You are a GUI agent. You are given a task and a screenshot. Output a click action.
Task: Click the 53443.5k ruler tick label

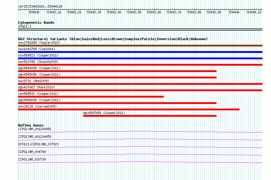tap(134, 12)
